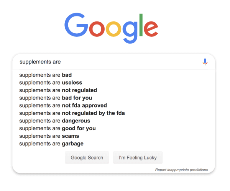Choose the 'supplements are useless' suggestion

(x=51, y=82)
